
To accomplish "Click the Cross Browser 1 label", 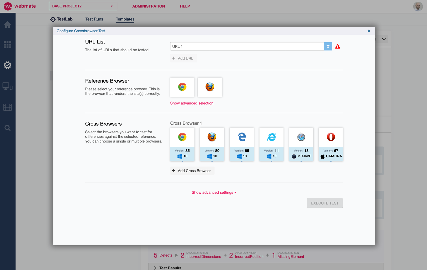I will click(186, 123).
